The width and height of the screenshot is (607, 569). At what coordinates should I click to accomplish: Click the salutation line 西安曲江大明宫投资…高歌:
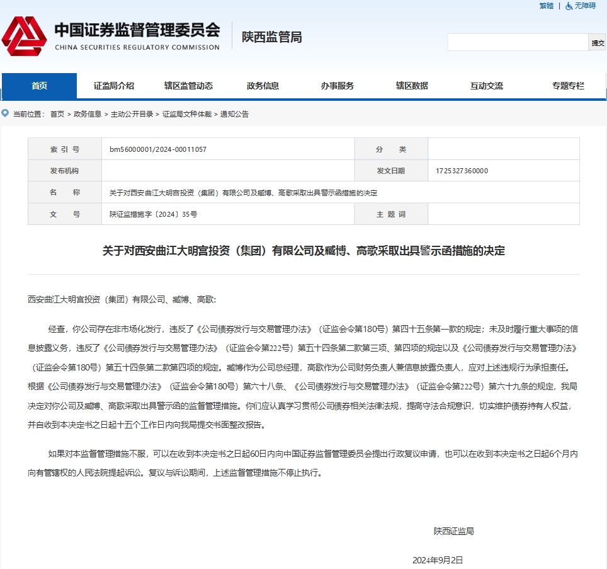pyautogui.click(x=122, y=299)
